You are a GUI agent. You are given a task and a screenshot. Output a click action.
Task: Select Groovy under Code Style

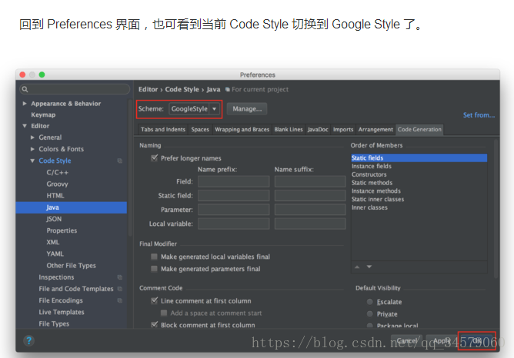(x=57, y=184)
